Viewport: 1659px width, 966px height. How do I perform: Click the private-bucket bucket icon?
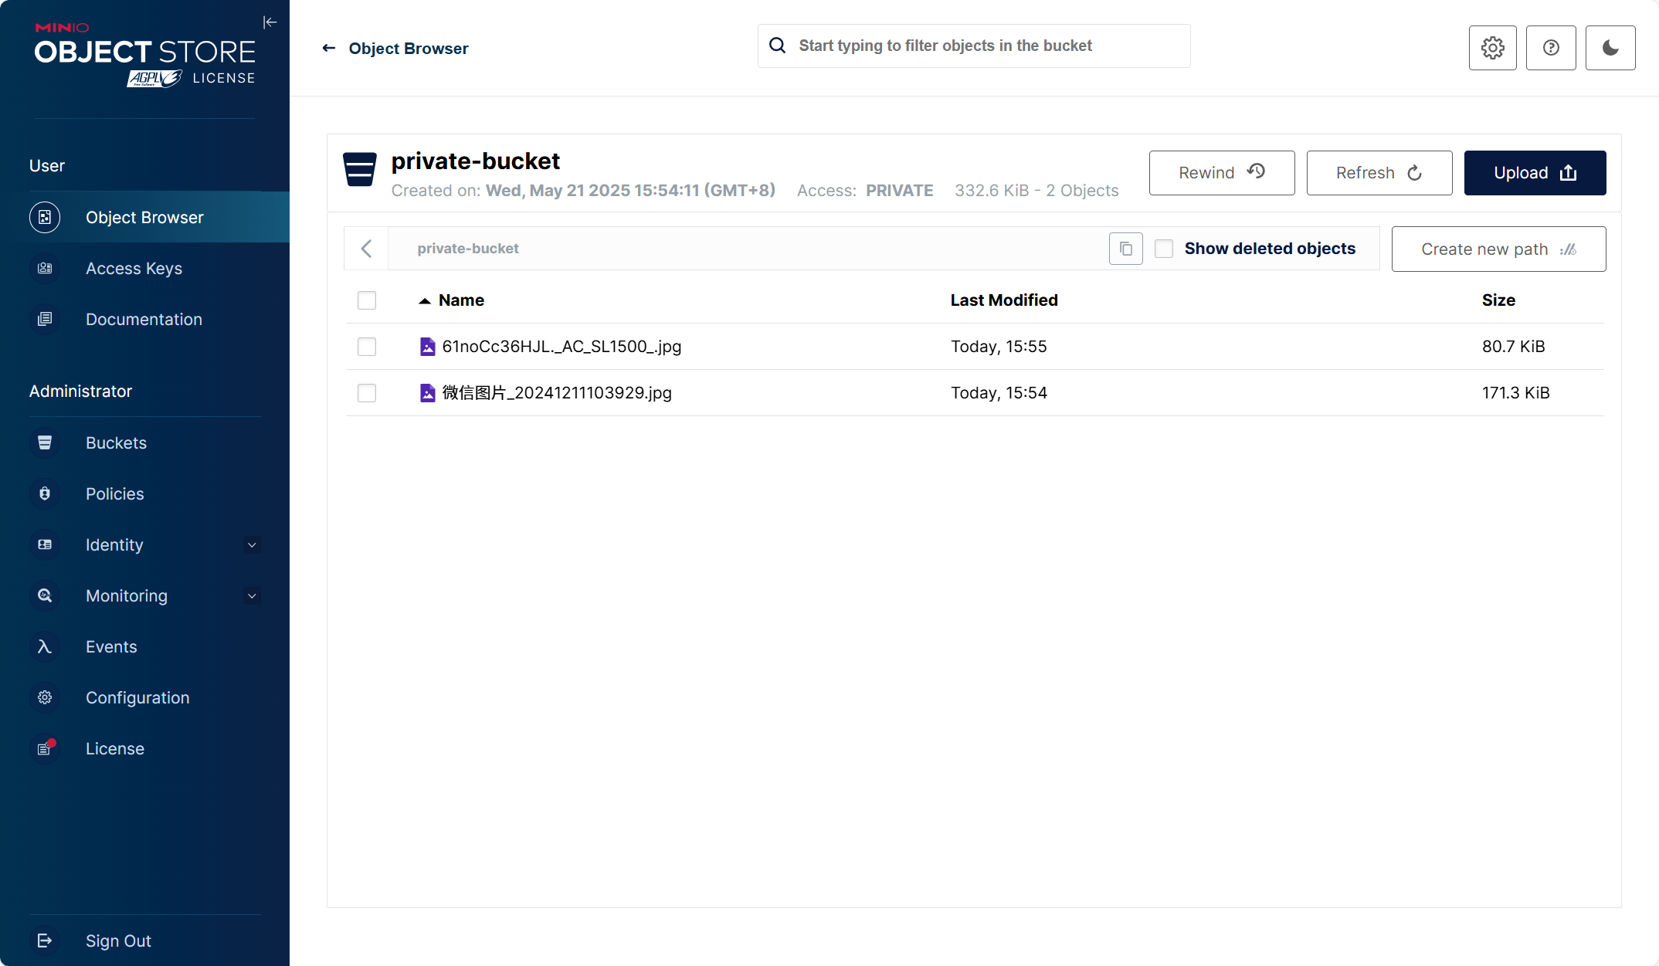click(360, 169)
